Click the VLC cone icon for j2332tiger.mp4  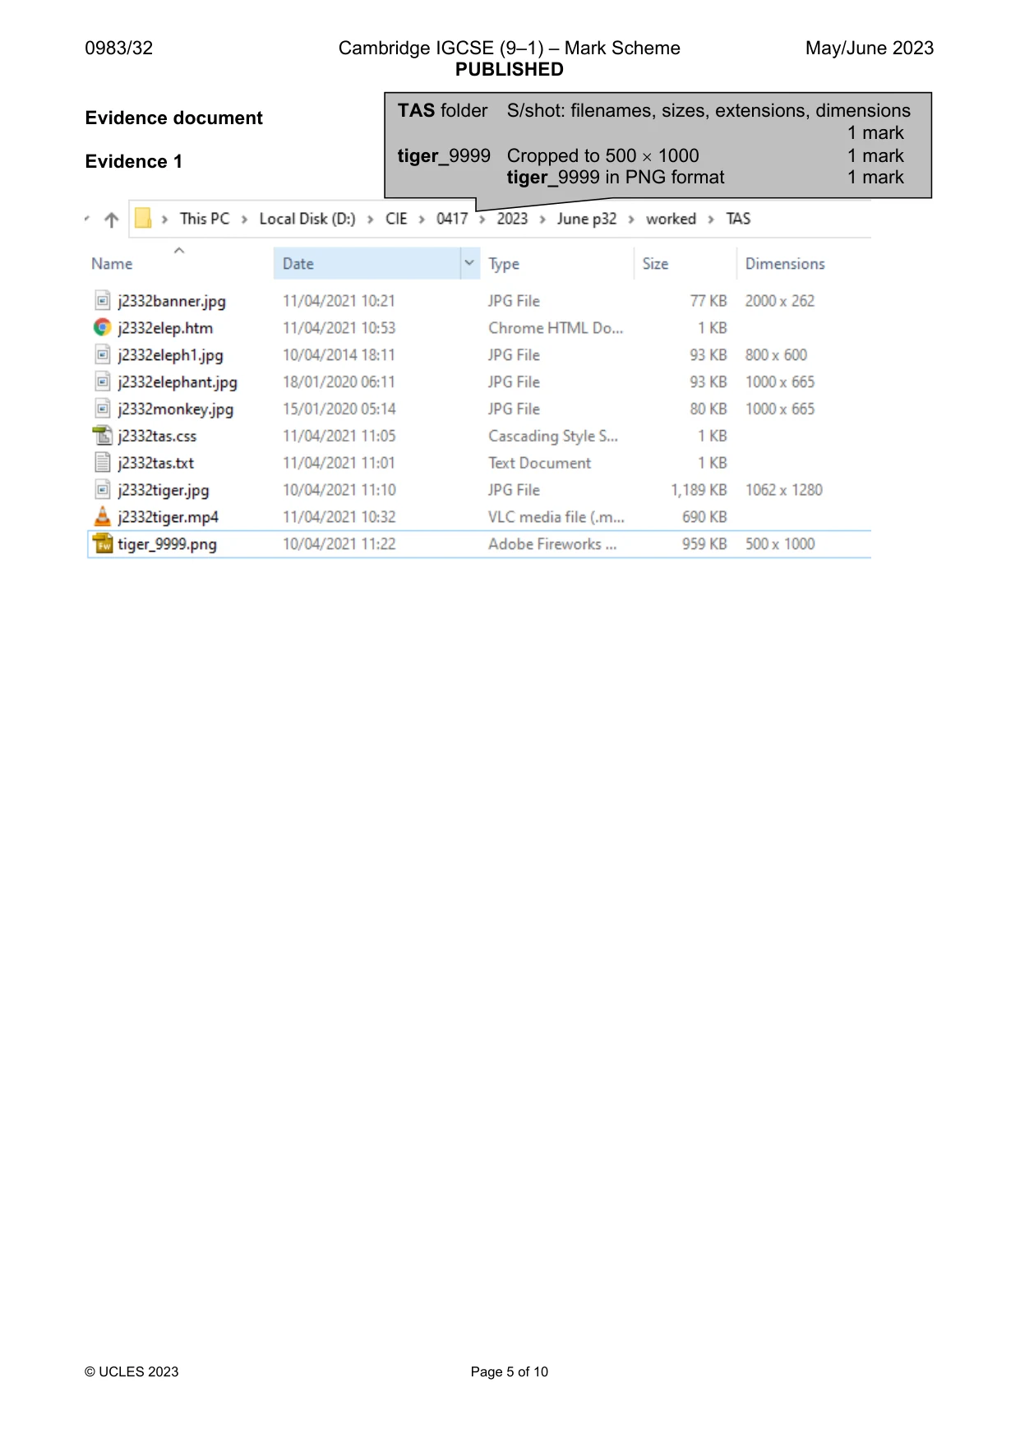[x=103, y=517]
